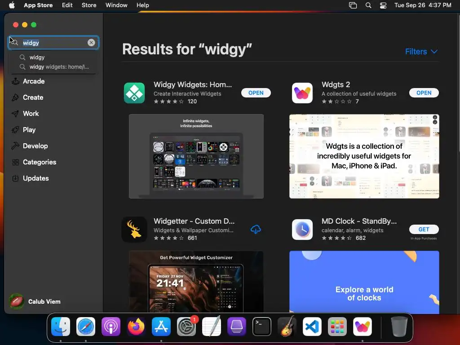Screen dimensions: 460x345
Task: Open the App Store menu
Action: 38,5
